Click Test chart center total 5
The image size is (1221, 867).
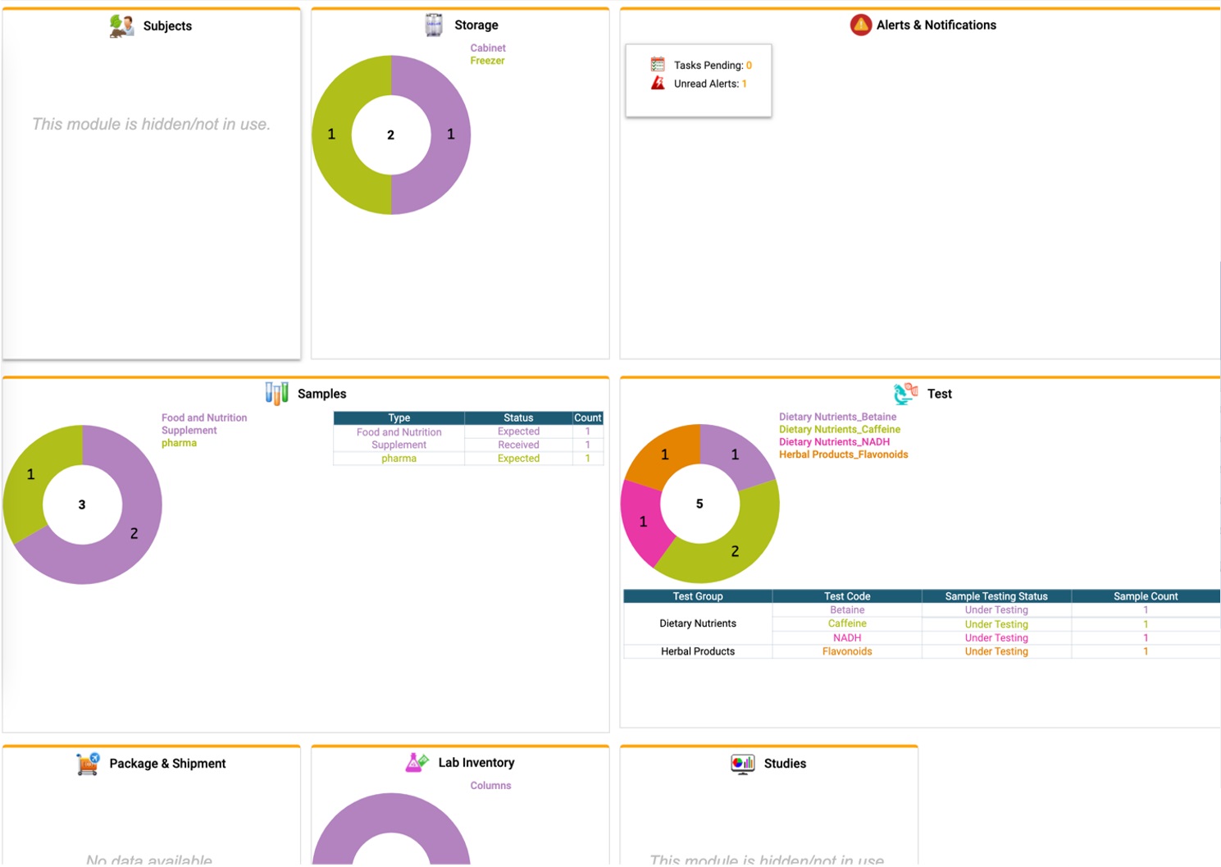tap(699, 504)
